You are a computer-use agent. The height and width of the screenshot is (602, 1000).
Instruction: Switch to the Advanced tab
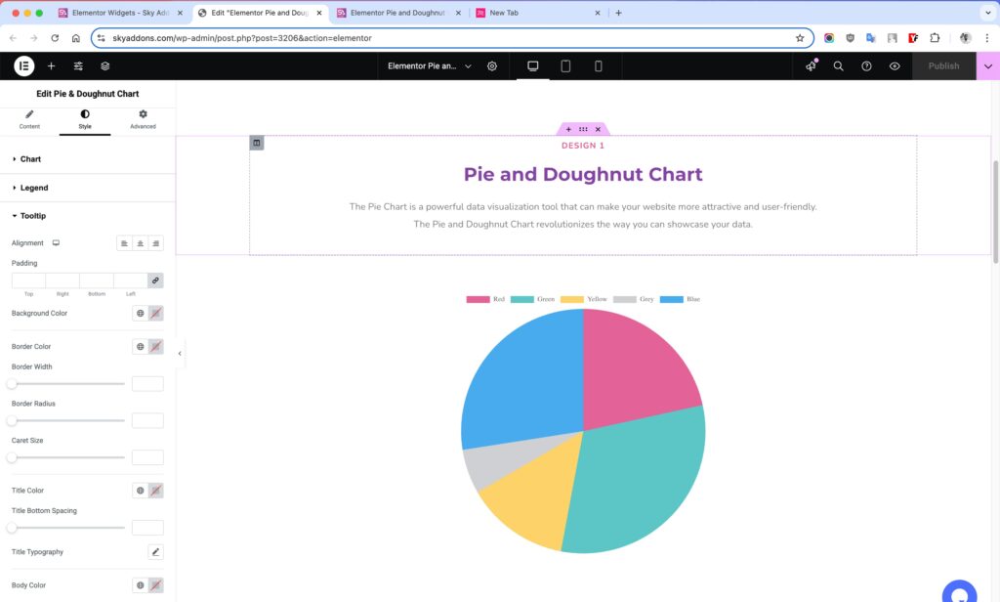tap(143, 119)
